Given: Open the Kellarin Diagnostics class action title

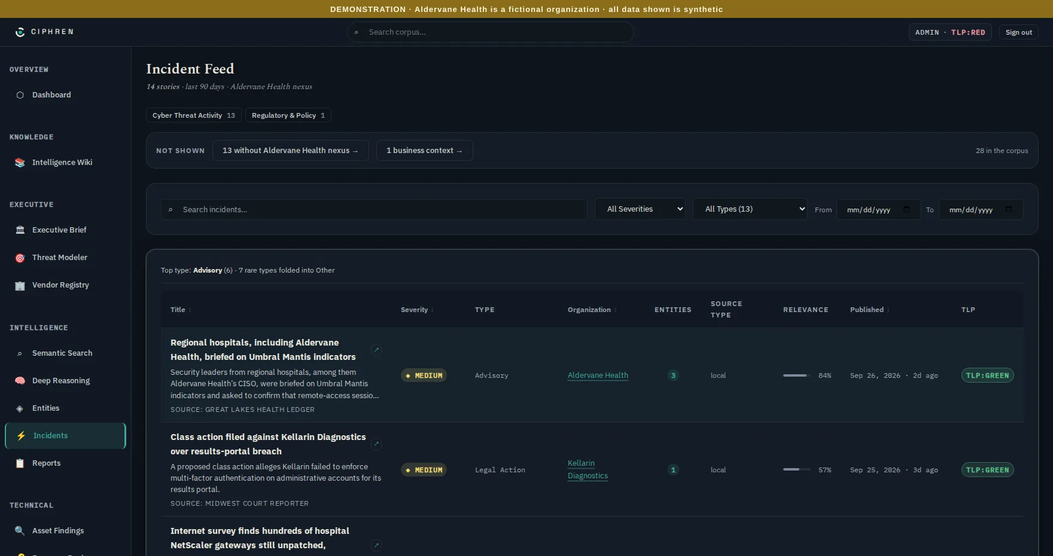Looking at the screenshot, I should 268,444.
